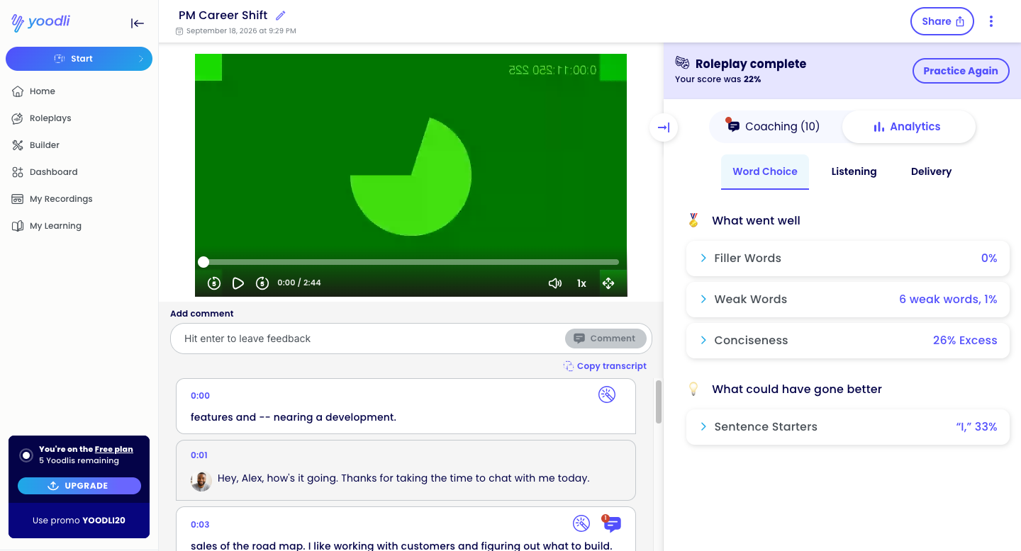Collapse the left sidebar with arrow icon
The height and width of the screenshot is (551, 1021).
coord(138,23)
